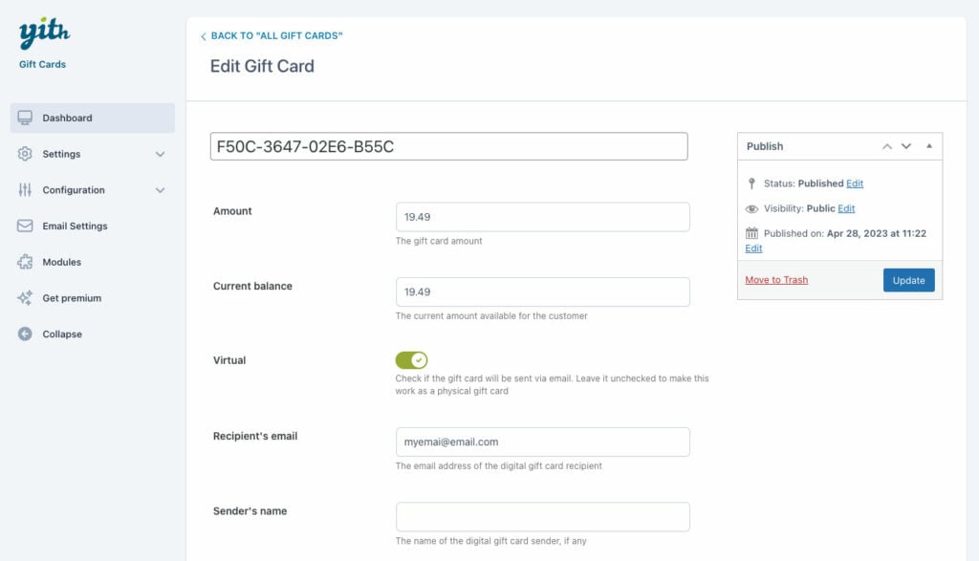979x561 pixels.
Task: Click into the Recipient's email field
Action: [x=543, y=442]
